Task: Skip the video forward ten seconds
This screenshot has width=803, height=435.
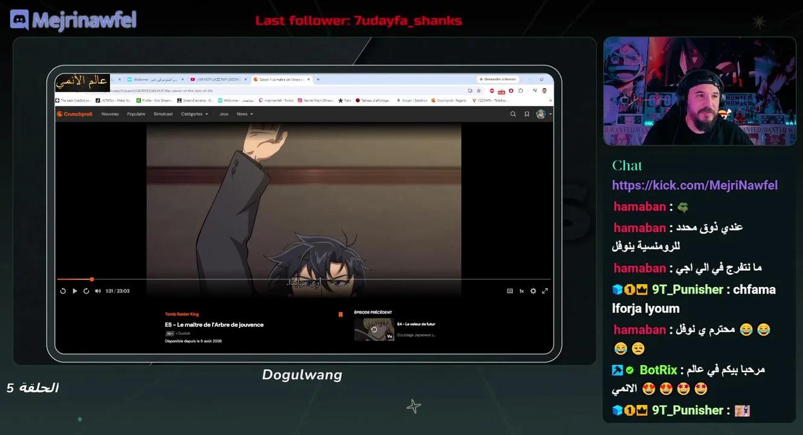Action: (86, 291)
